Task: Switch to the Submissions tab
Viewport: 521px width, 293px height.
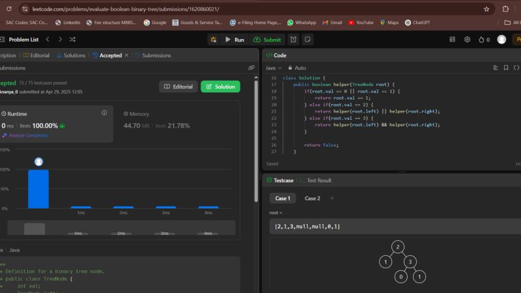Action: coord(154,55)
